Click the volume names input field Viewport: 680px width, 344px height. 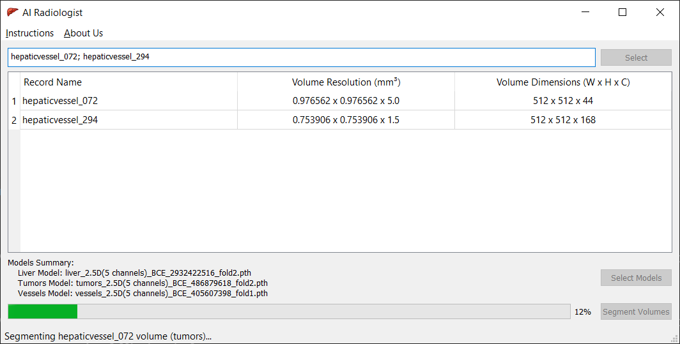(x=301, y=57)
